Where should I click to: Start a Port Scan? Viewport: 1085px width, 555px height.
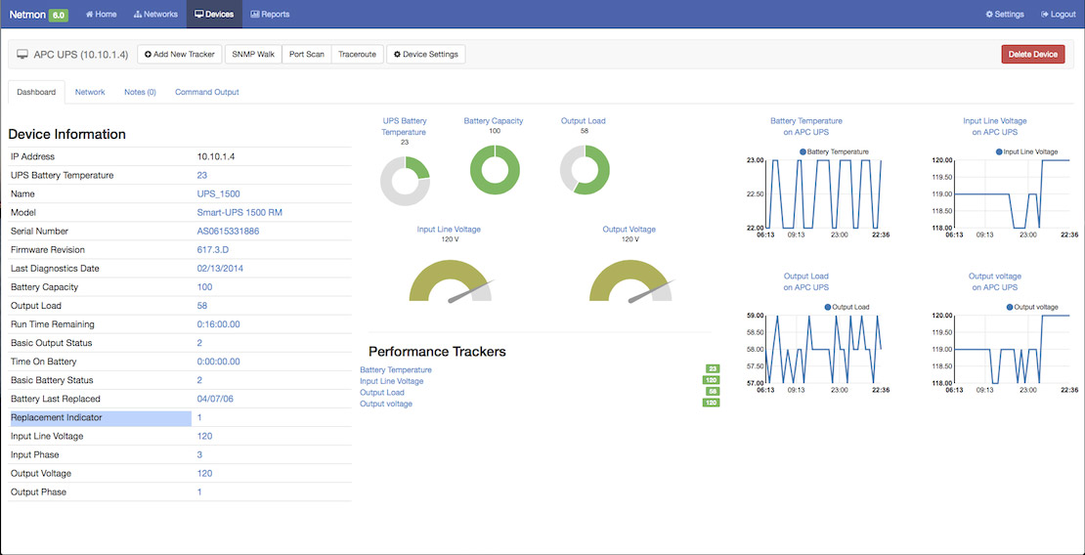pos(307,54)
